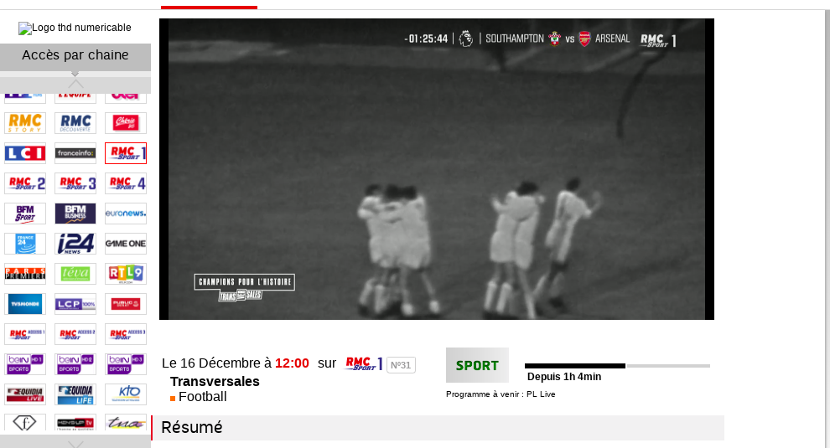Screen dimensions: 830x448
Task: Open the franceinfo channel
Action: 75,153
